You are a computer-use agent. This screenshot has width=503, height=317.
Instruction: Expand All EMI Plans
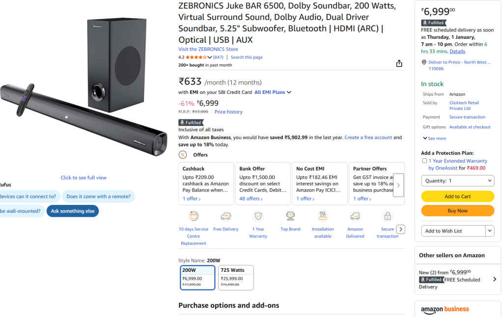click(x=273, y=92)
